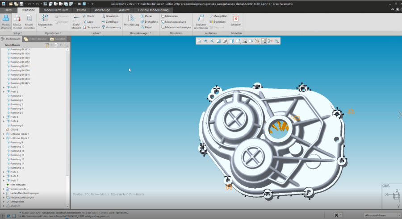The width and height of the screenshot is (402, 219).
Task: Expand the Lasten/Randbedingungen tree node
Action: [x=4, y=193]
